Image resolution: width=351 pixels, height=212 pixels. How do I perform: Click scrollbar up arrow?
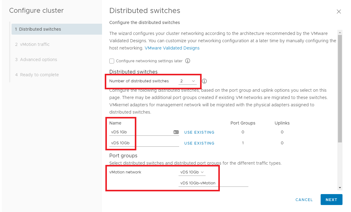(x=340, y=32)
